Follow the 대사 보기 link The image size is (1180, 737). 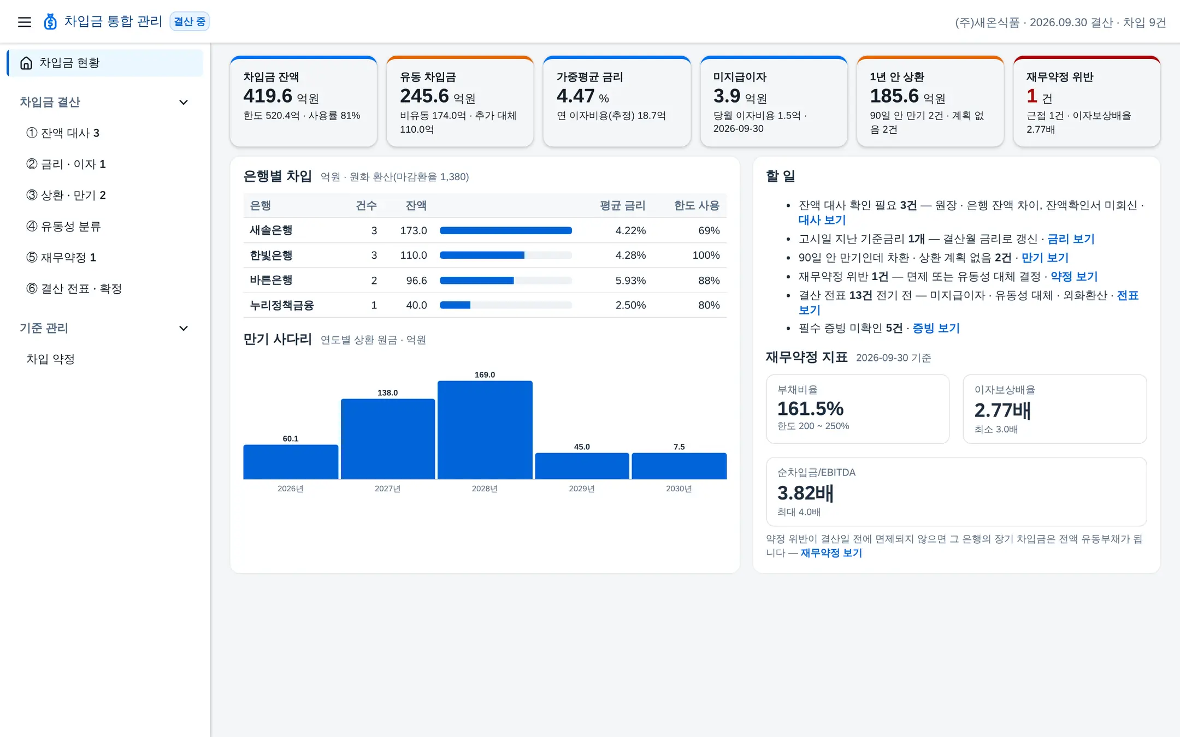coord(822,220)
